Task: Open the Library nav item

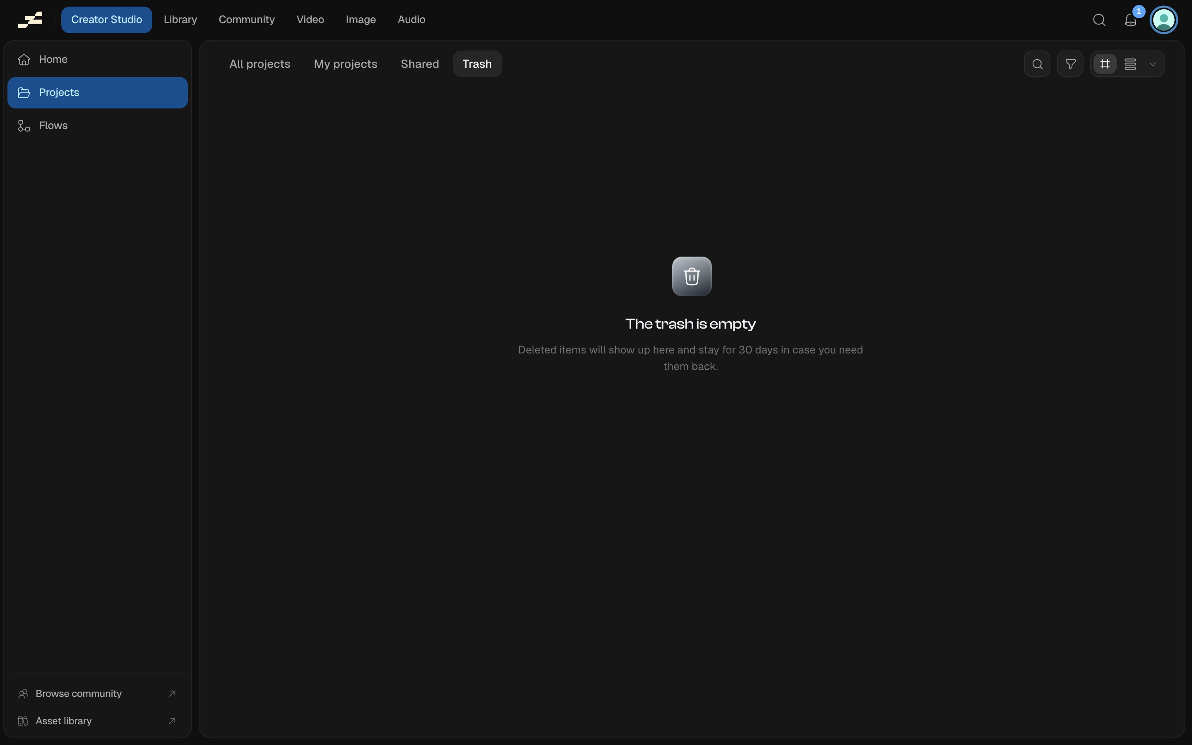Action: point(180,20)
